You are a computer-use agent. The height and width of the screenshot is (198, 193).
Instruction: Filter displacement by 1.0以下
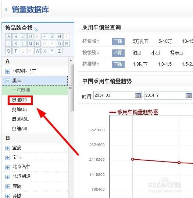point(140,64)
